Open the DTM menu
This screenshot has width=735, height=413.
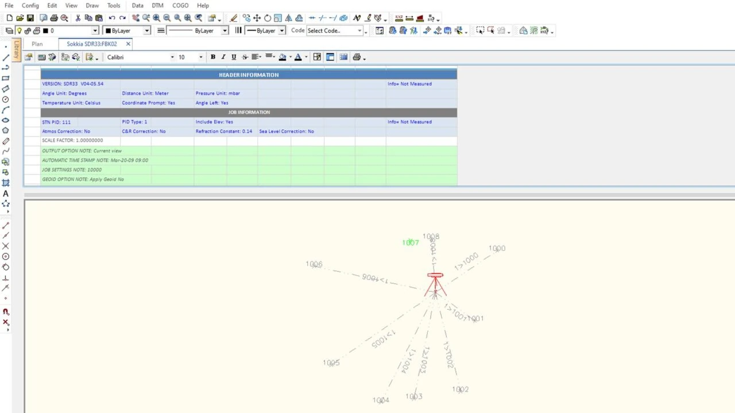(158, 5)
